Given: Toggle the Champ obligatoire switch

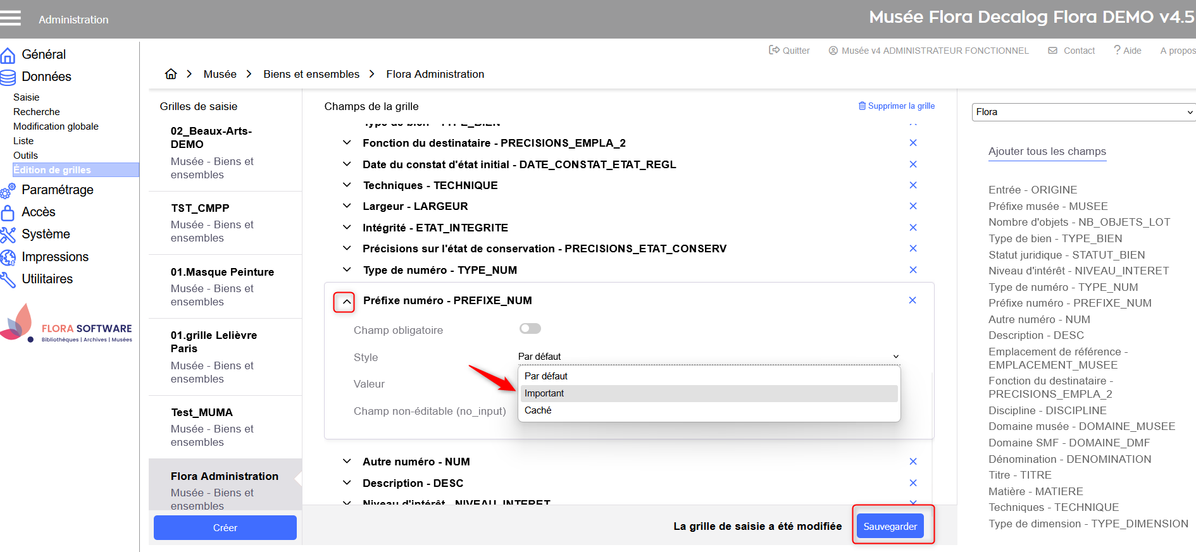Looking at the screenshot, I should click(530, 329).
